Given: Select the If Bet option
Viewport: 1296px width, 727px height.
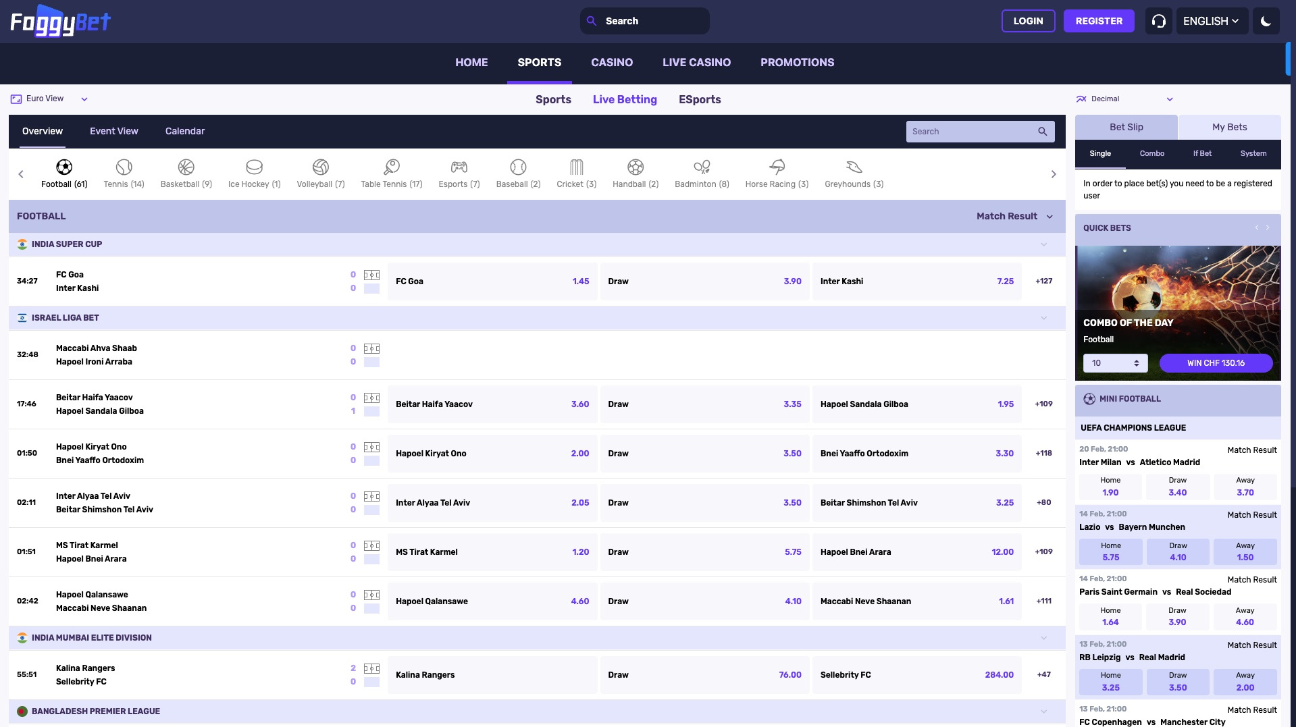Looking at the screenshot, I should pyautogui.click(x=1202, y=153).
